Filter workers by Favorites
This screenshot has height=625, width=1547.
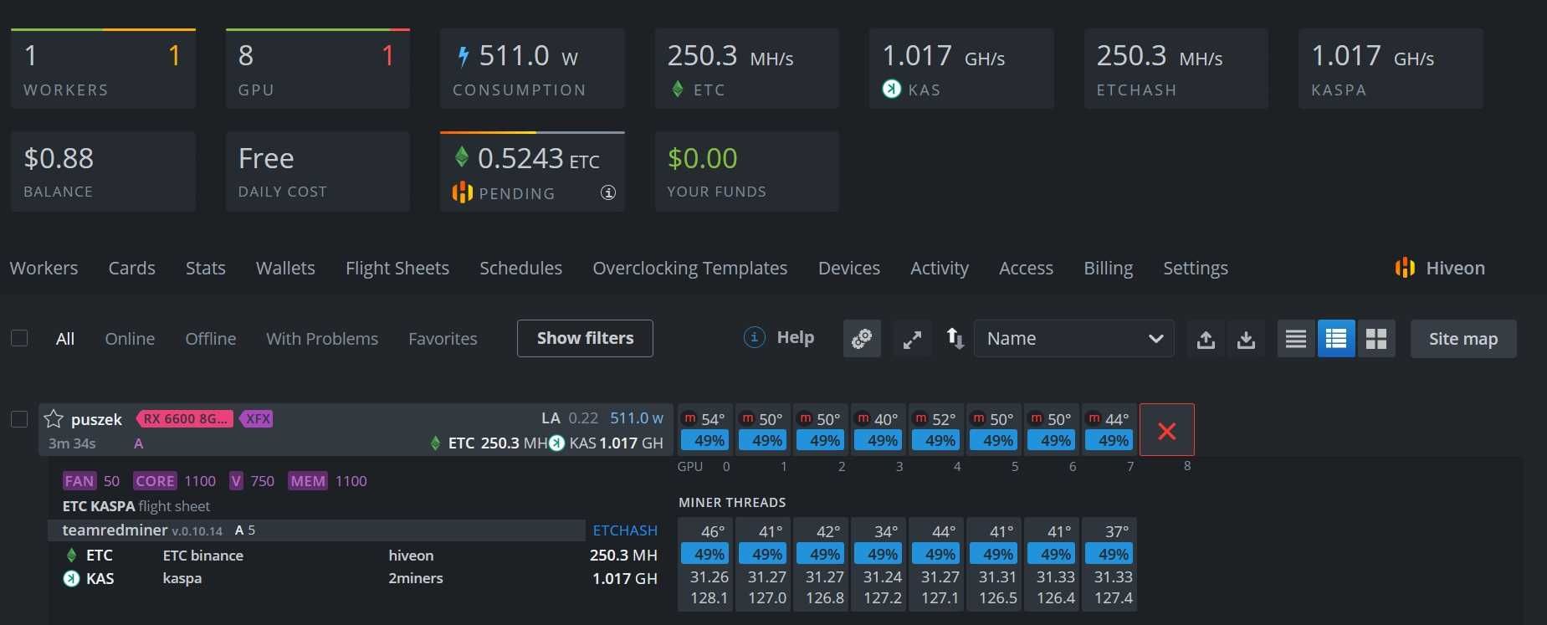coord(443,339)
